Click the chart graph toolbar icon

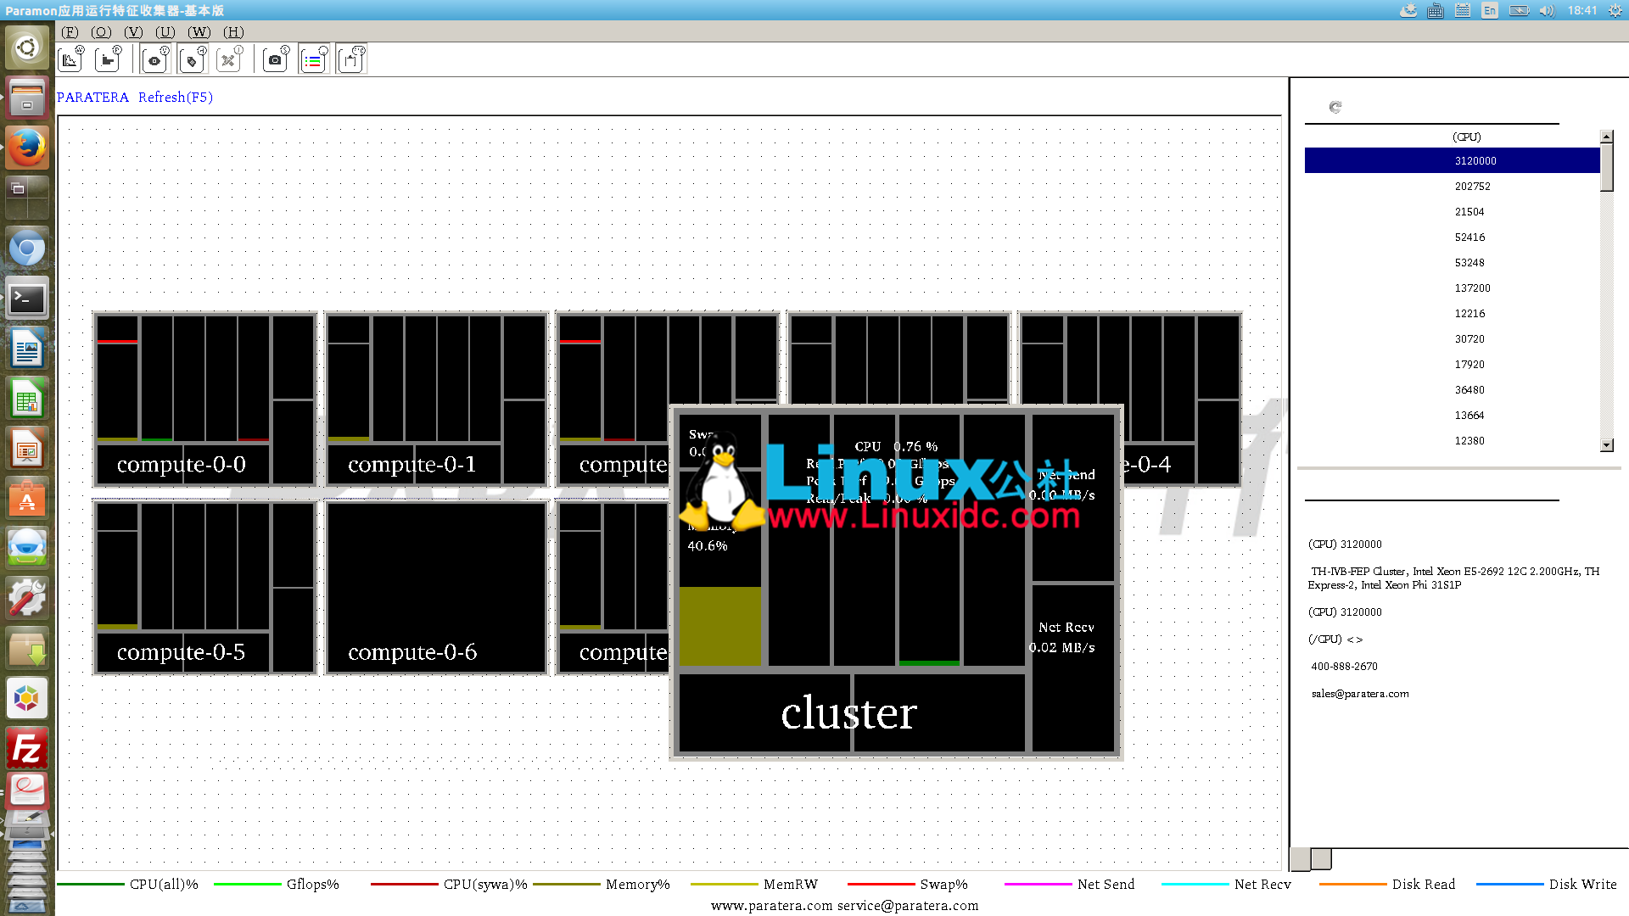pos(70,60)
